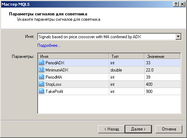The height and width of the screenshot is (138, 187).
Task: Sort by the Значение column header
Action: click(162, 56)
